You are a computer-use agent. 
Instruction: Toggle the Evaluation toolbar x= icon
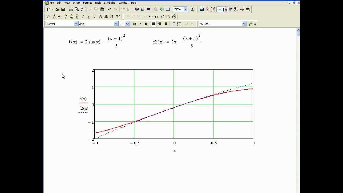point(219,9)
